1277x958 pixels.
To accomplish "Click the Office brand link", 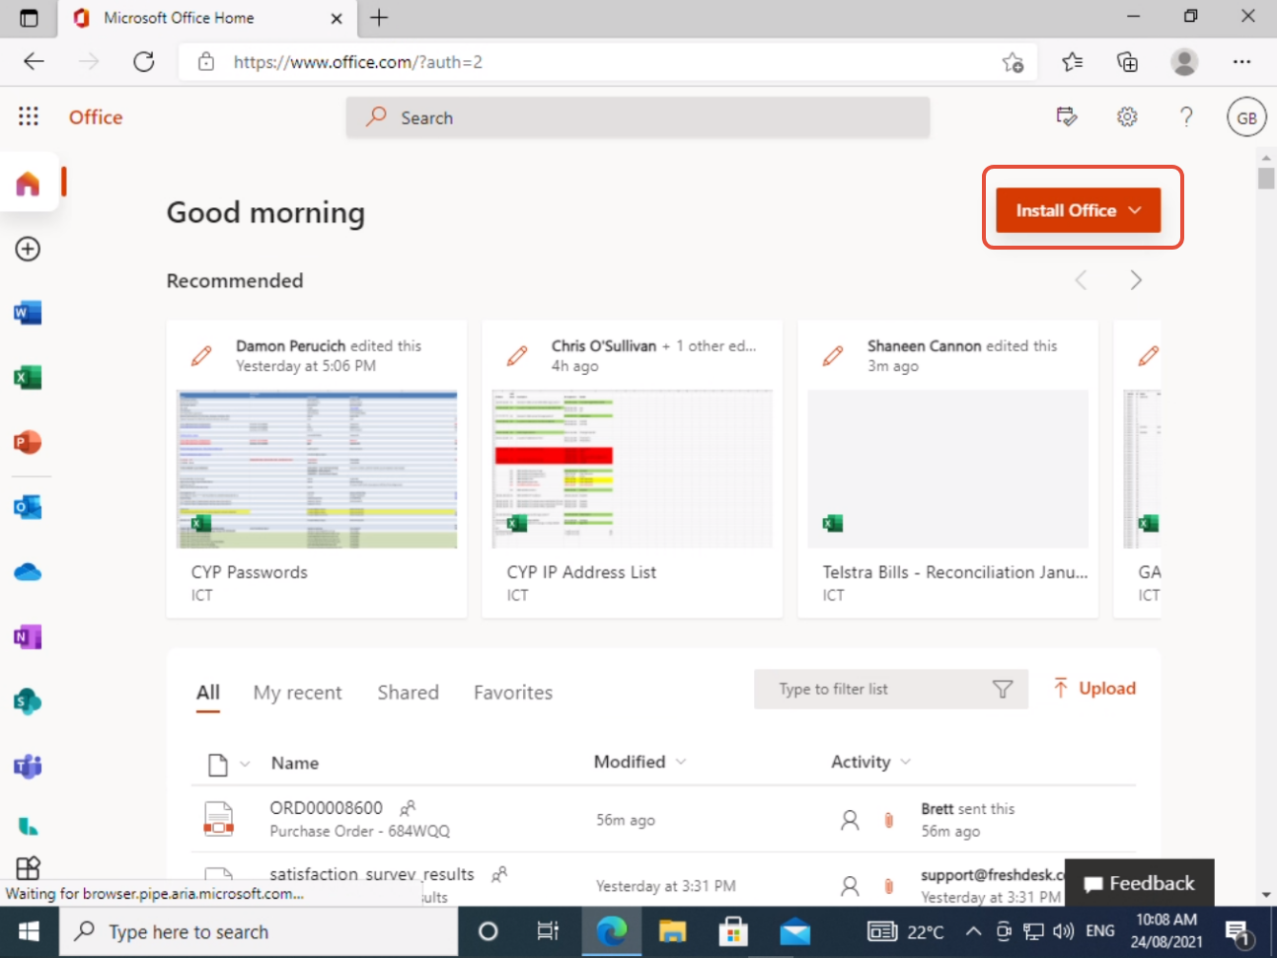I will tap(96, 116).
